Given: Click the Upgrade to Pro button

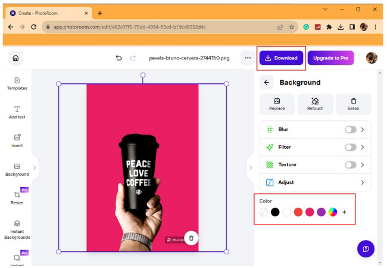Looking at the screenshot, I should click(330, 58).
